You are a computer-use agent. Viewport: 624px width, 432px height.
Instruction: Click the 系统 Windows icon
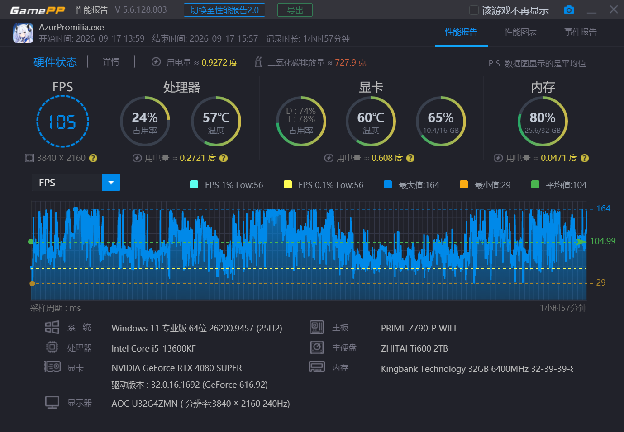coord(52,327)
